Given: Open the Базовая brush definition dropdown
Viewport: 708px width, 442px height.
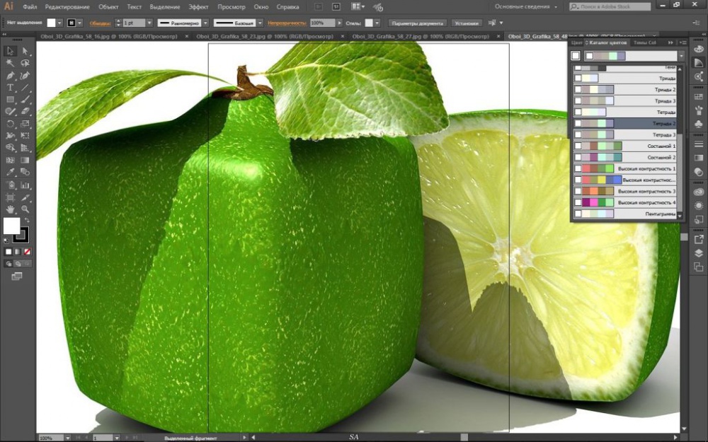Looking at the screenshot, I should 260,23.
